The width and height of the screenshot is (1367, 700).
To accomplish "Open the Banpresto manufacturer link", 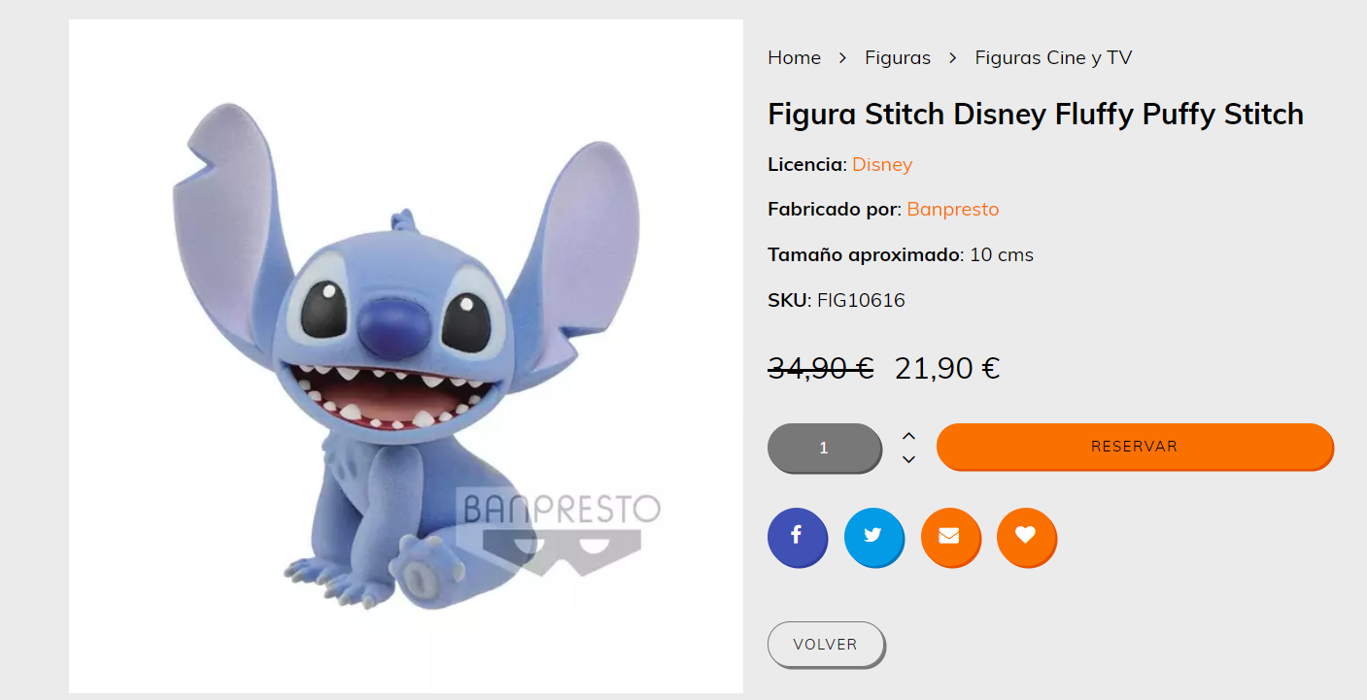I will [952, 209].
